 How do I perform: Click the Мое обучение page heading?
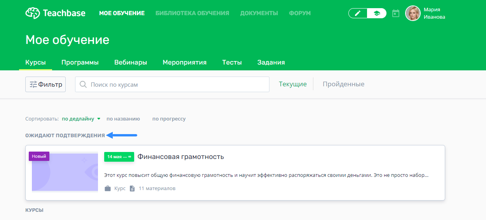67,40
